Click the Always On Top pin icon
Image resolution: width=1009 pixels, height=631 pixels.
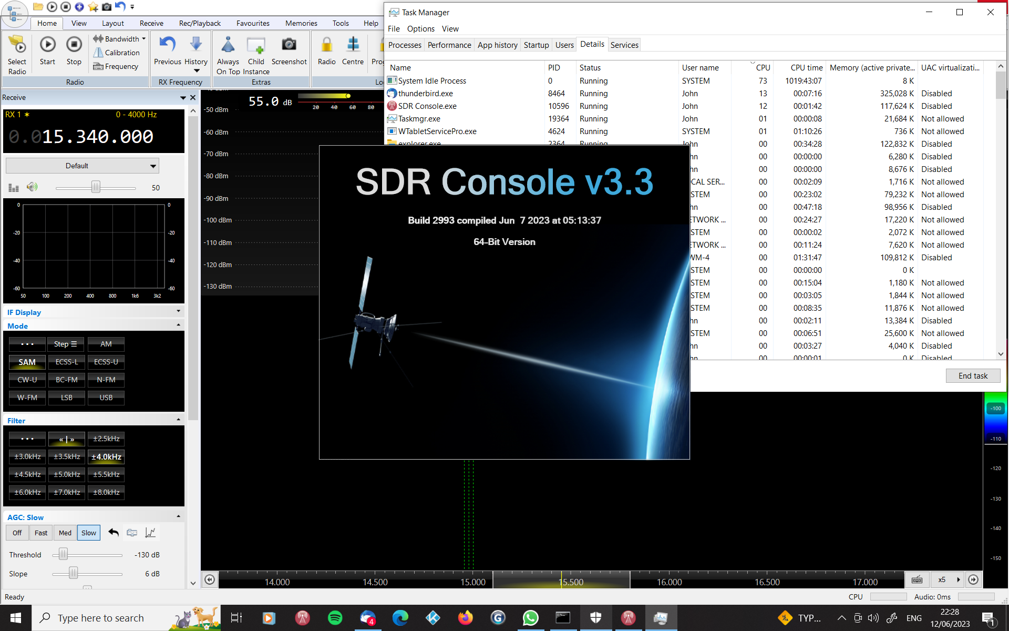pyautogui.click(x=228, y=45)
